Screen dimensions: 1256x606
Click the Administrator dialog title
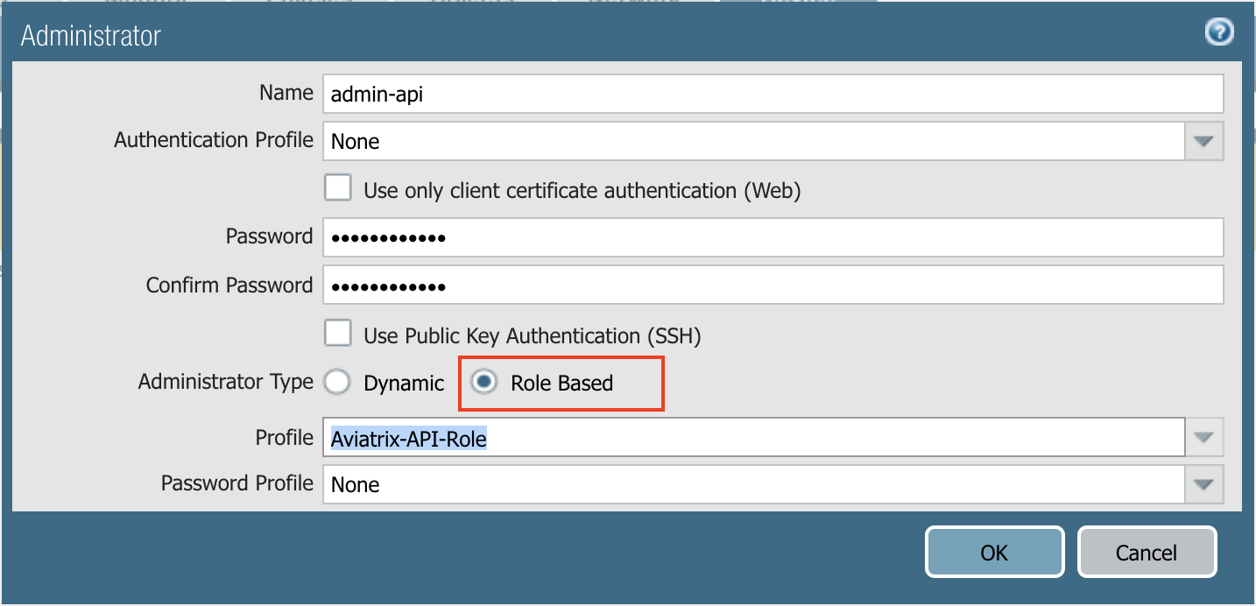(x=91, y=36)
